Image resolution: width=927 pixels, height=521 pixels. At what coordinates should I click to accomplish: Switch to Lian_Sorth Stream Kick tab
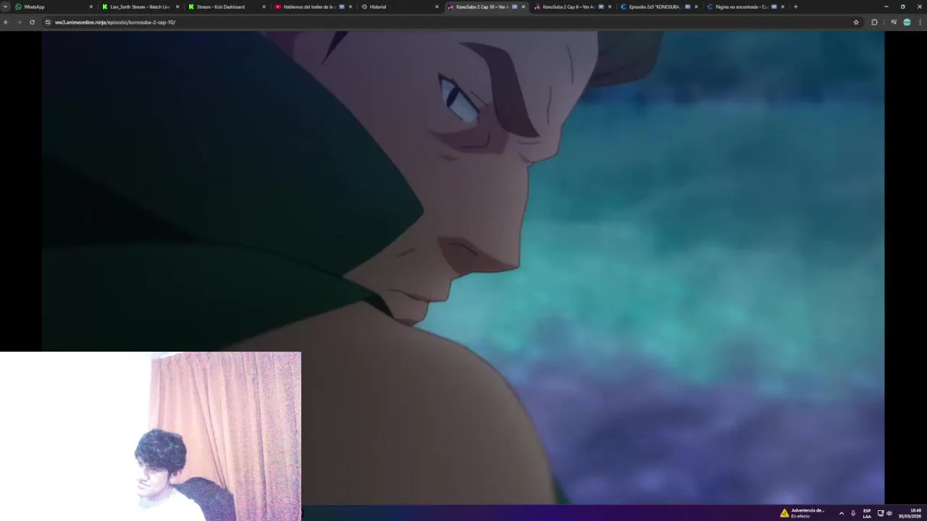[x=140, y=7]
